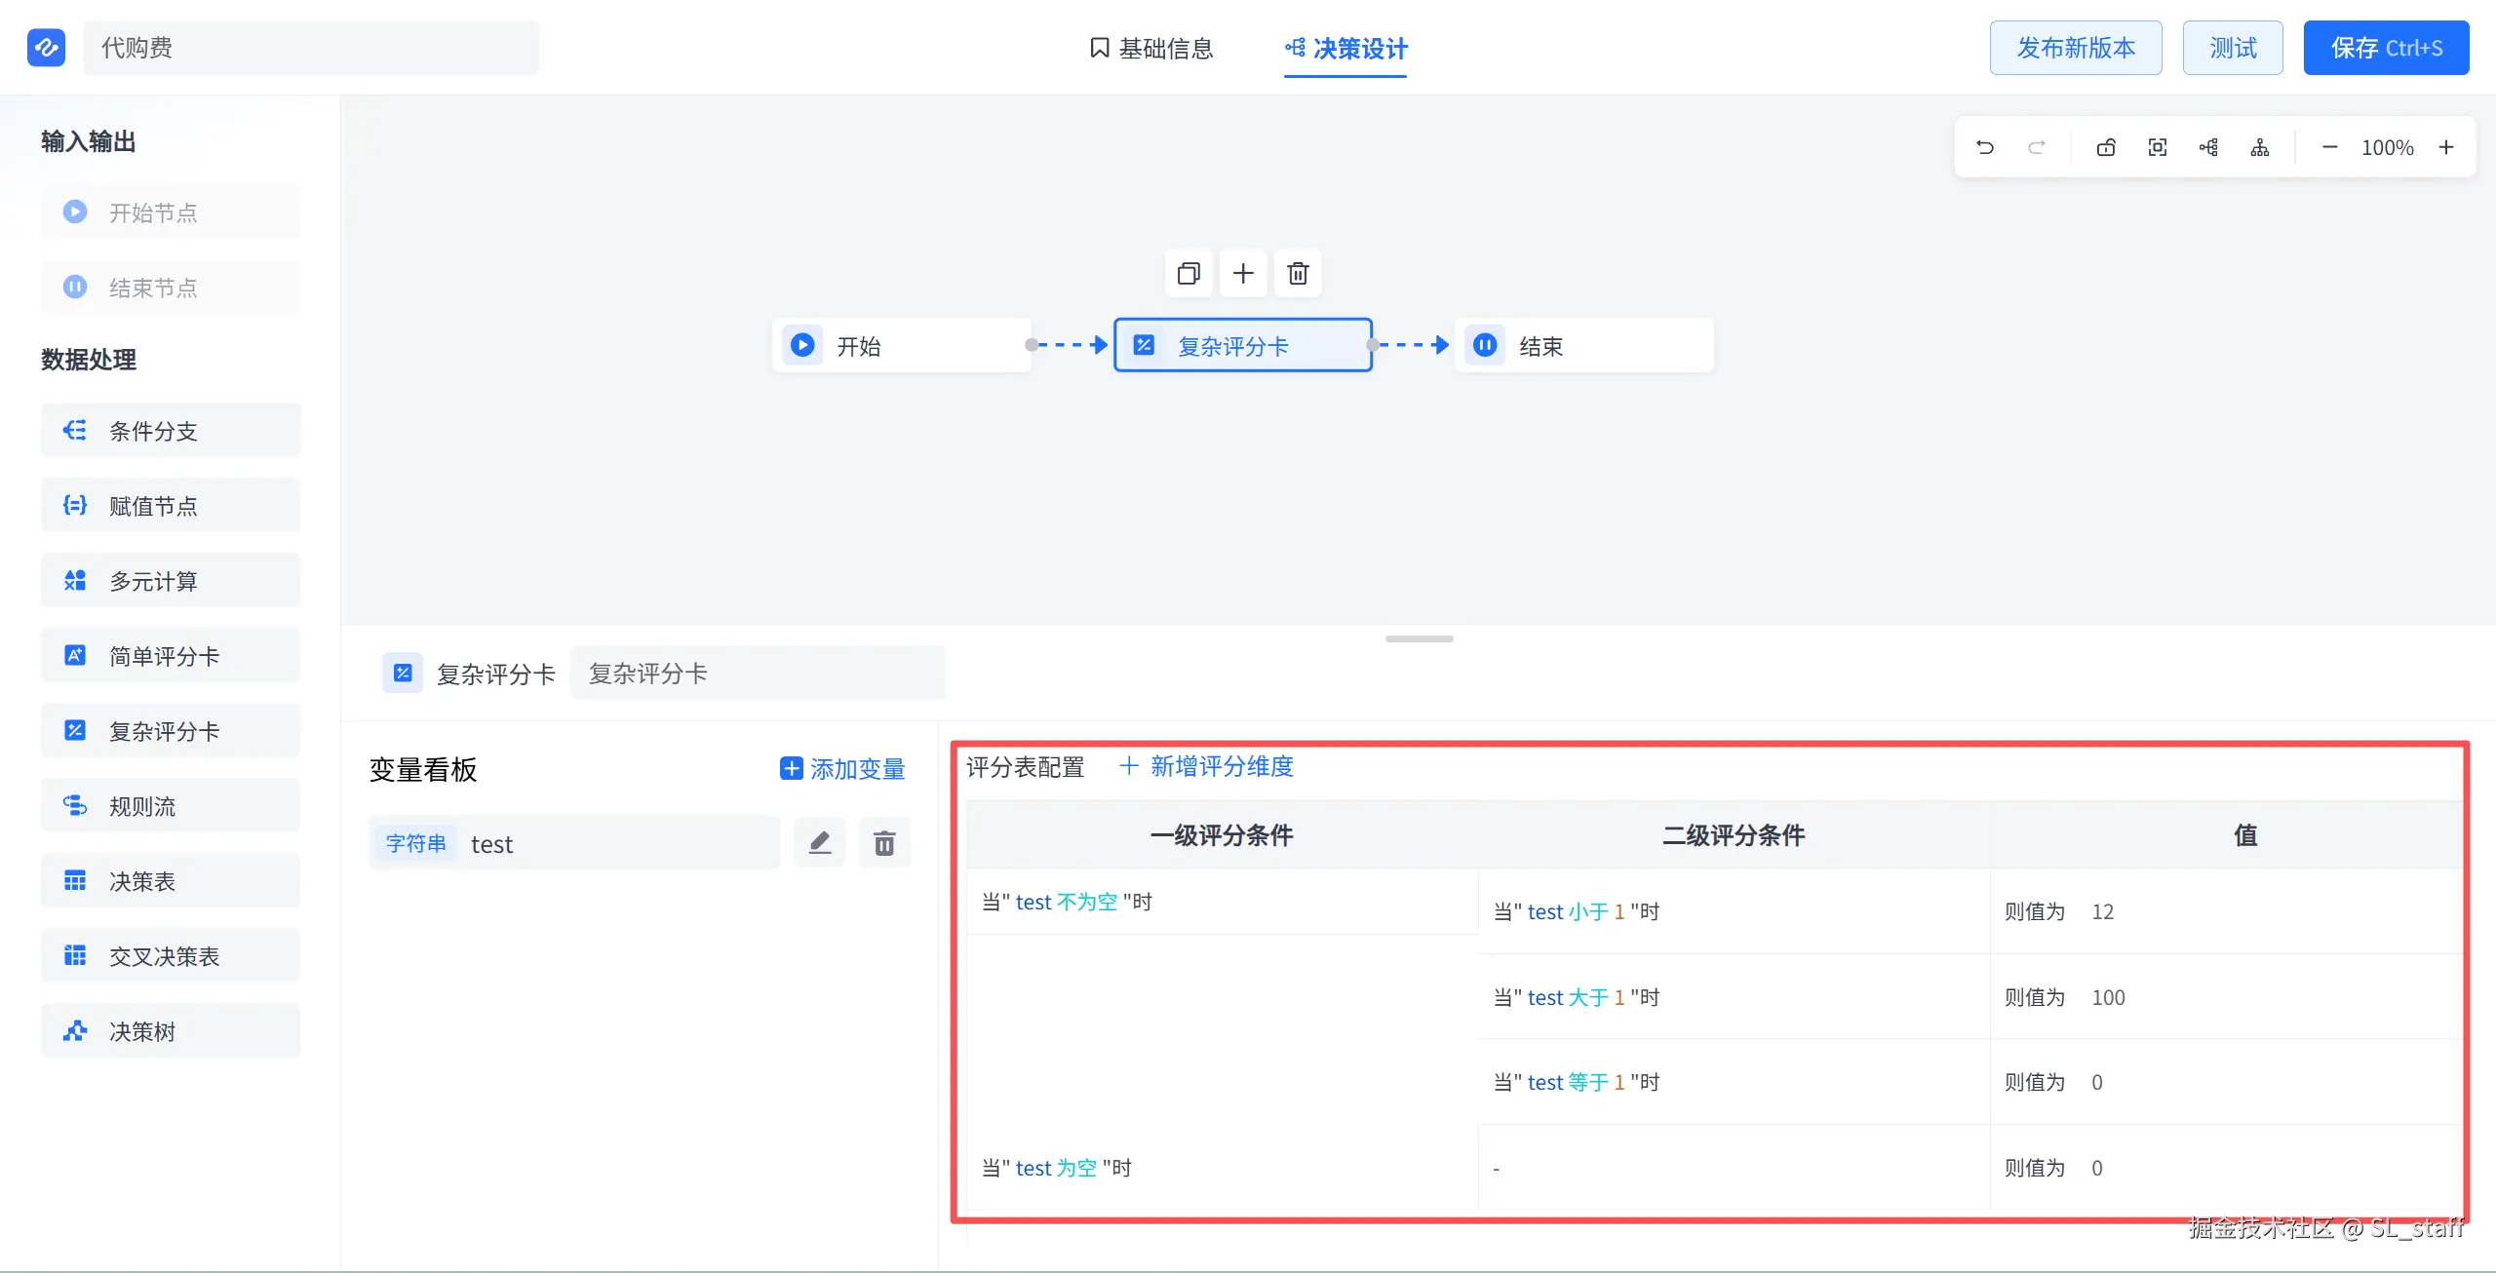Image resolution: width=2496 pixels, height=1273 pixels.
Task: Select the 结束 node on canvas
Action: 1584,345
